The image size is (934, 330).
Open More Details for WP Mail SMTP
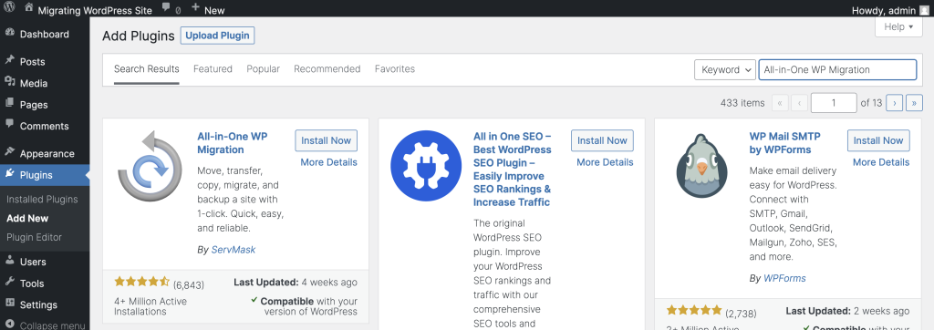(882, 162)
